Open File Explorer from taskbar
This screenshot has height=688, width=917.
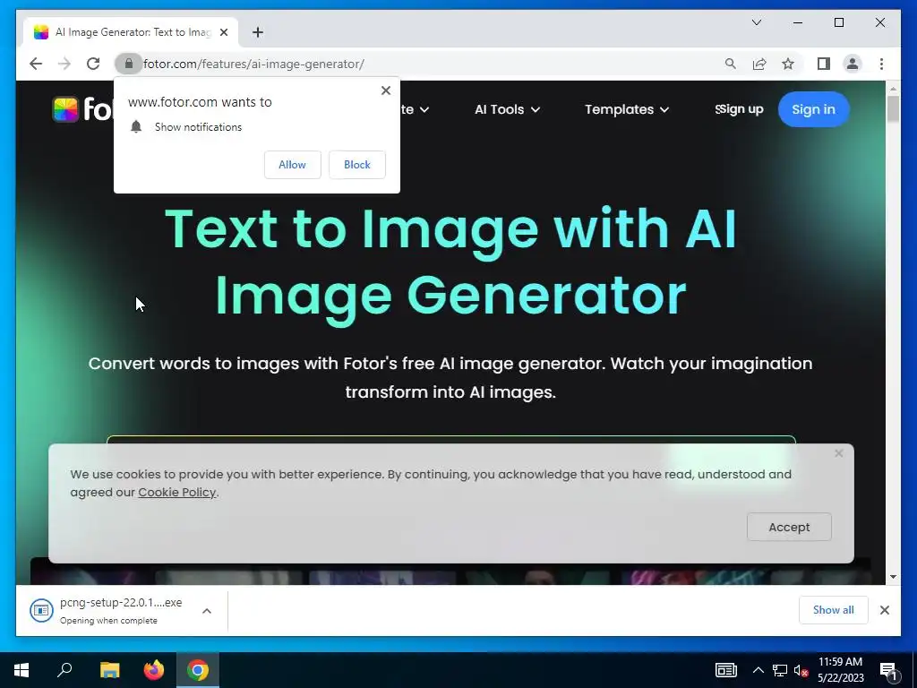(109, 670)
